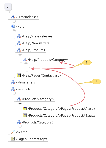Select the top-level /Products label

click(x=23, y=89)
